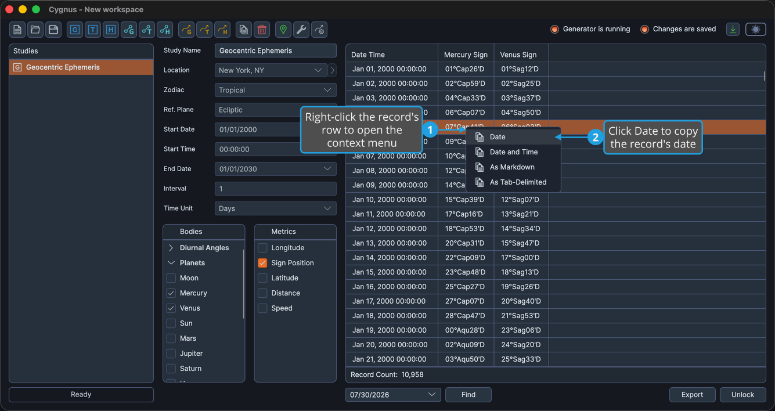This screenshot has width=775, height=411.
Task: Open the Location dropdown New York, NY
Action: pyautogui.click(x=271, y=70)
